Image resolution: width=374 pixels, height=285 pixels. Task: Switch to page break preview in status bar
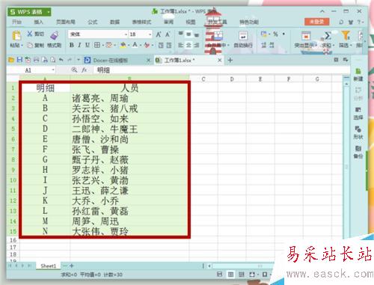tap(242, 275)
